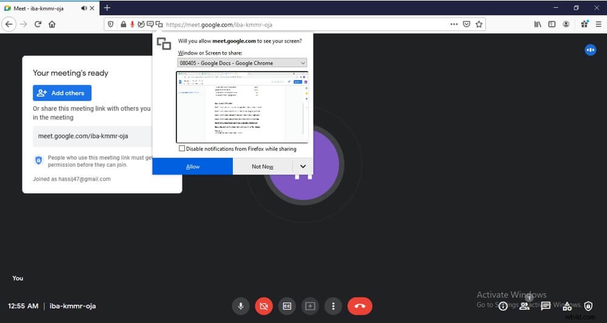Open the Window or Screen to share dropdown

242,63
